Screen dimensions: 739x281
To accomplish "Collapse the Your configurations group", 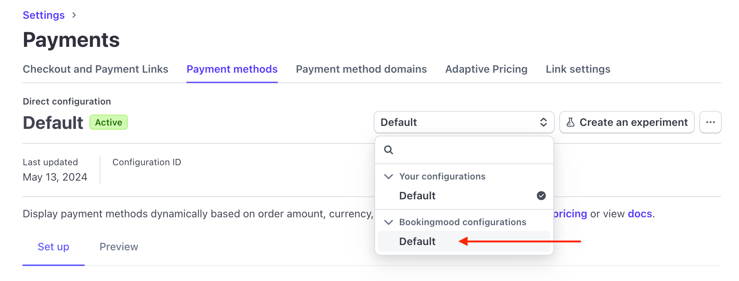I will coord(389,176).
